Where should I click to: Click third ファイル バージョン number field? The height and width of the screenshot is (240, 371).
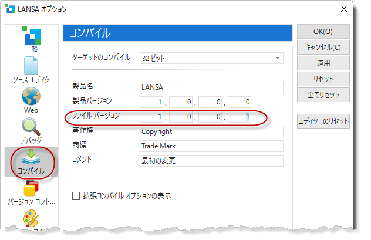click(210, 117)
